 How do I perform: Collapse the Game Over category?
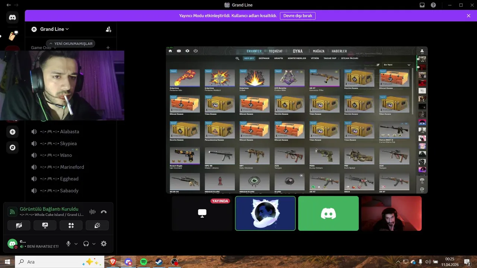pyautogui.click(x=43, y=48)
